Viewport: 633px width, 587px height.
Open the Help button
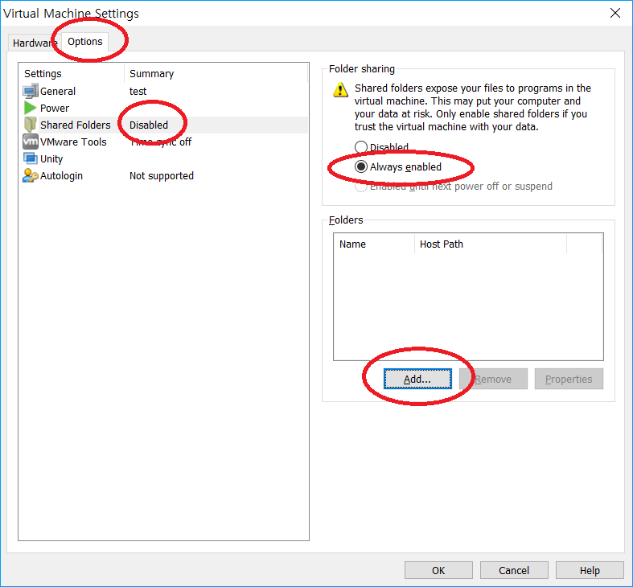coord(590,570)
